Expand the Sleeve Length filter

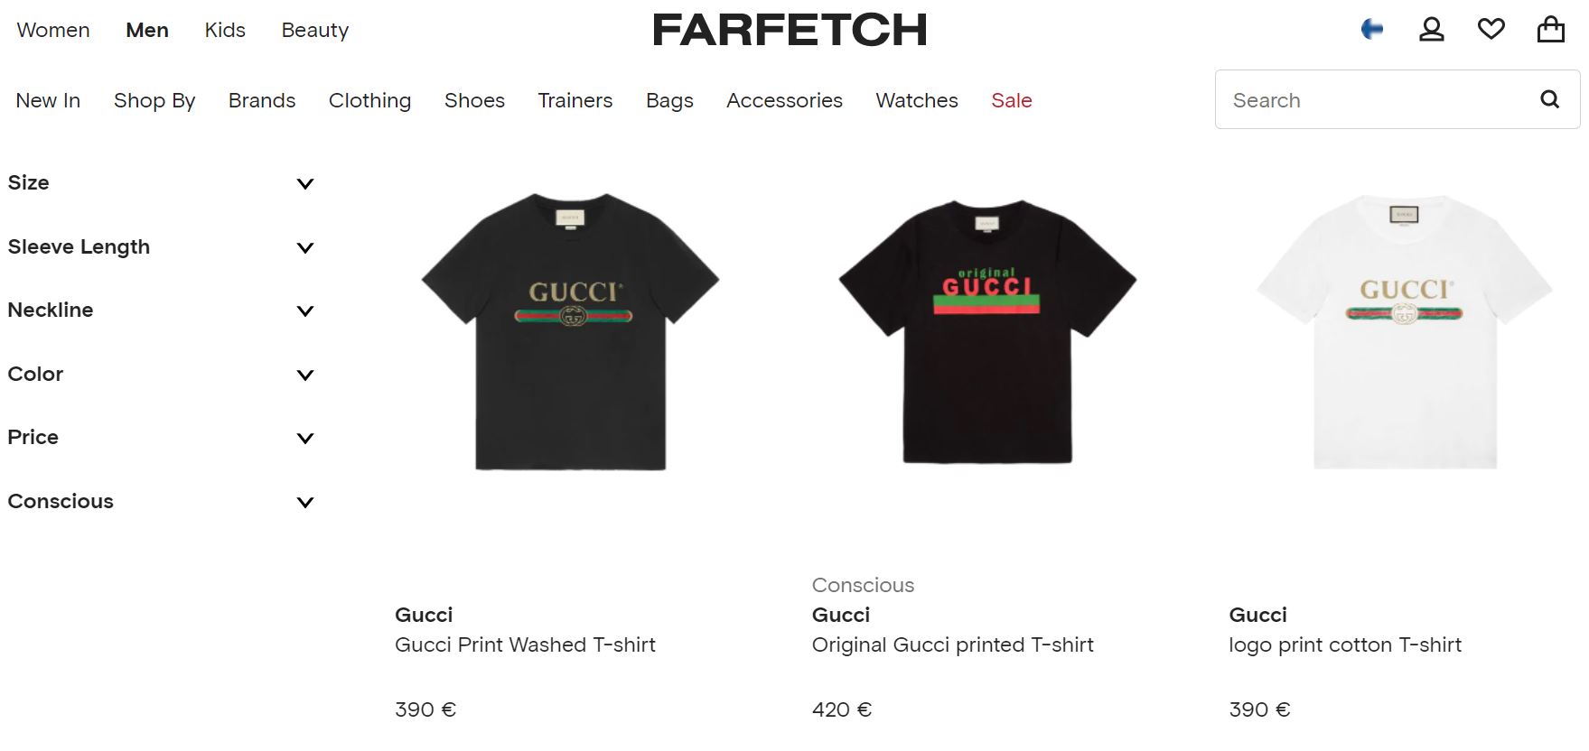pyautogui.click(x=161, y=247)
